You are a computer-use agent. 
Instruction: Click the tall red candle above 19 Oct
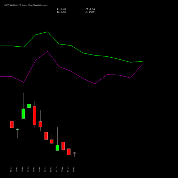[x=35, y=116]
